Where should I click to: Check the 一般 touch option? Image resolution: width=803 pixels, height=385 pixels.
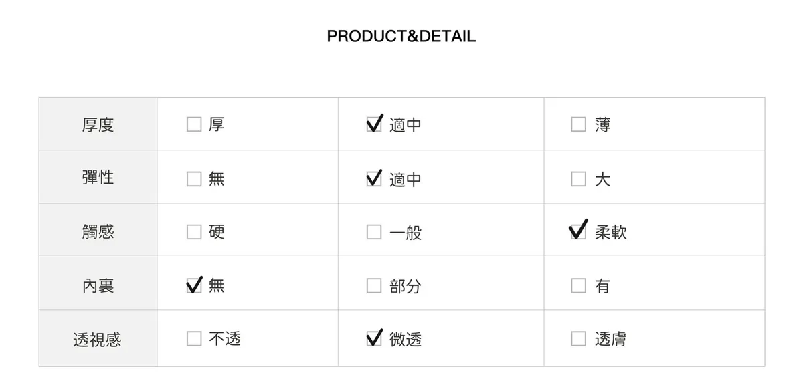(x=374, y=232)
